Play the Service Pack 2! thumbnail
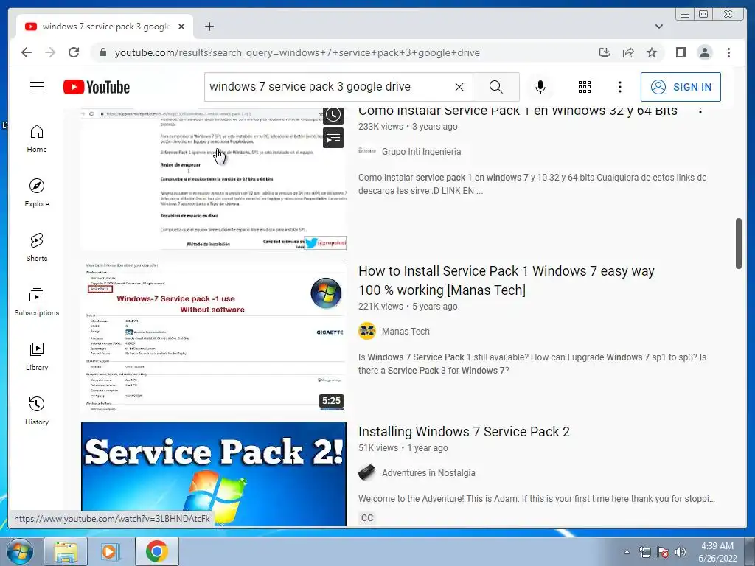 pyautogui.click(x=213, y=474)
